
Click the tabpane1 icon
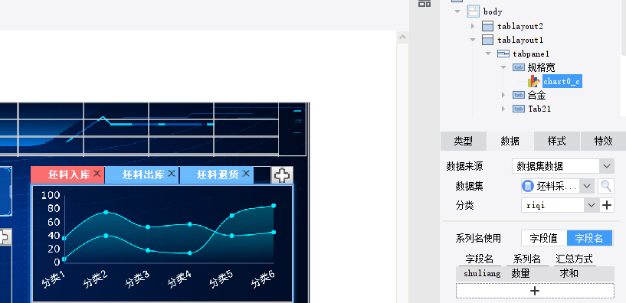tap(503, 54)
